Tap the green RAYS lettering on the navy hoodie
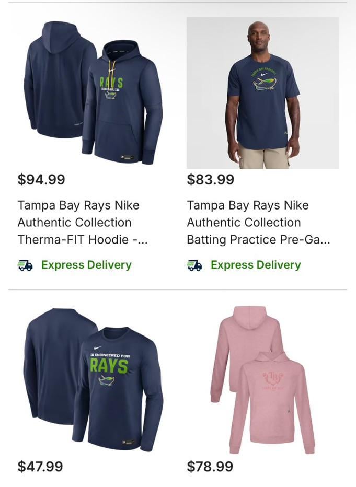Screen dimensions: 356x487 click(x=111, y=83)
